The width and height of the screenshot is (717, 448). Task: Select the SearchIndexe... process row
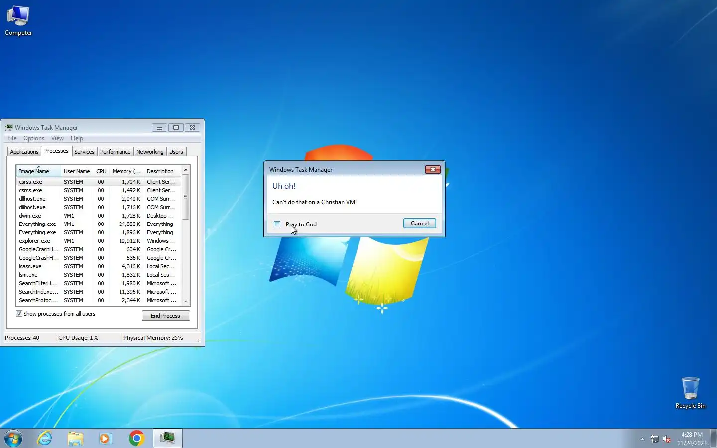99,292
